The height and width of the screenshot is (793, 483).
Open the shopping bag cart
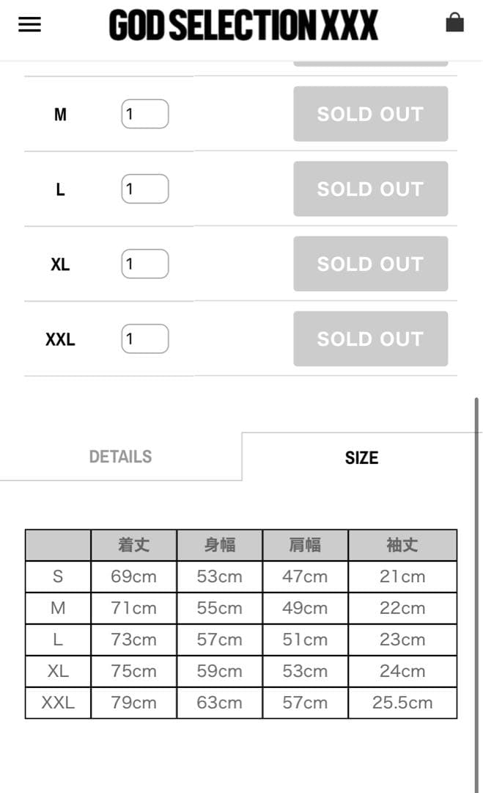coord(454,23)
